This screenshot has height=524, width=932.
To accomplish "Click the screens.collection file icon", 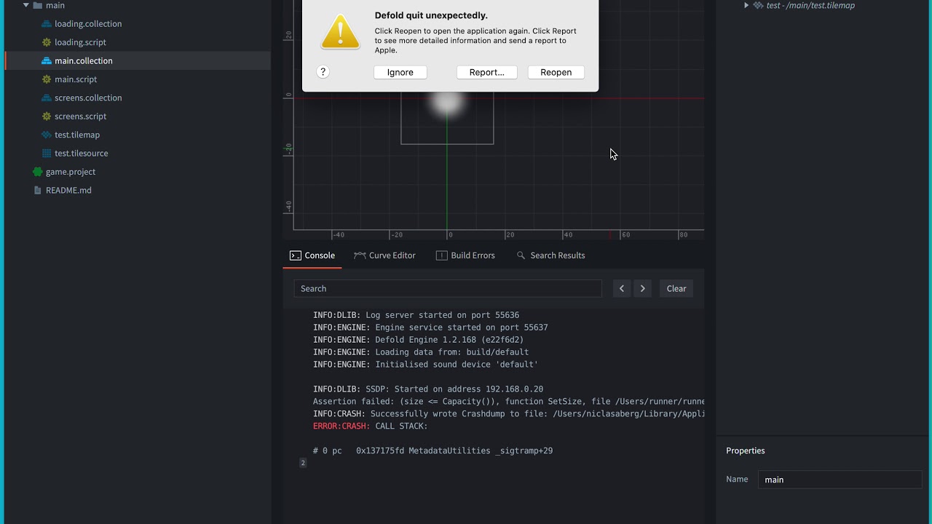I will (47, 98).
